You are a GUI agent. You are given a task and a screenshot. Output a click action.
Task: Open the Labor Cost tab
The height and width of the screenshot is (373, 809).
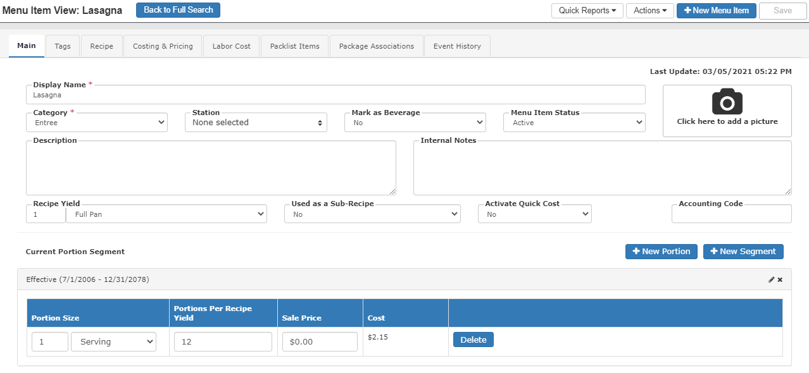point(232,46)
